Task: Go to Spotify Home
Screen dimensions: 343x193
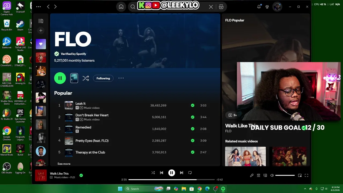Action: point(121,7)
